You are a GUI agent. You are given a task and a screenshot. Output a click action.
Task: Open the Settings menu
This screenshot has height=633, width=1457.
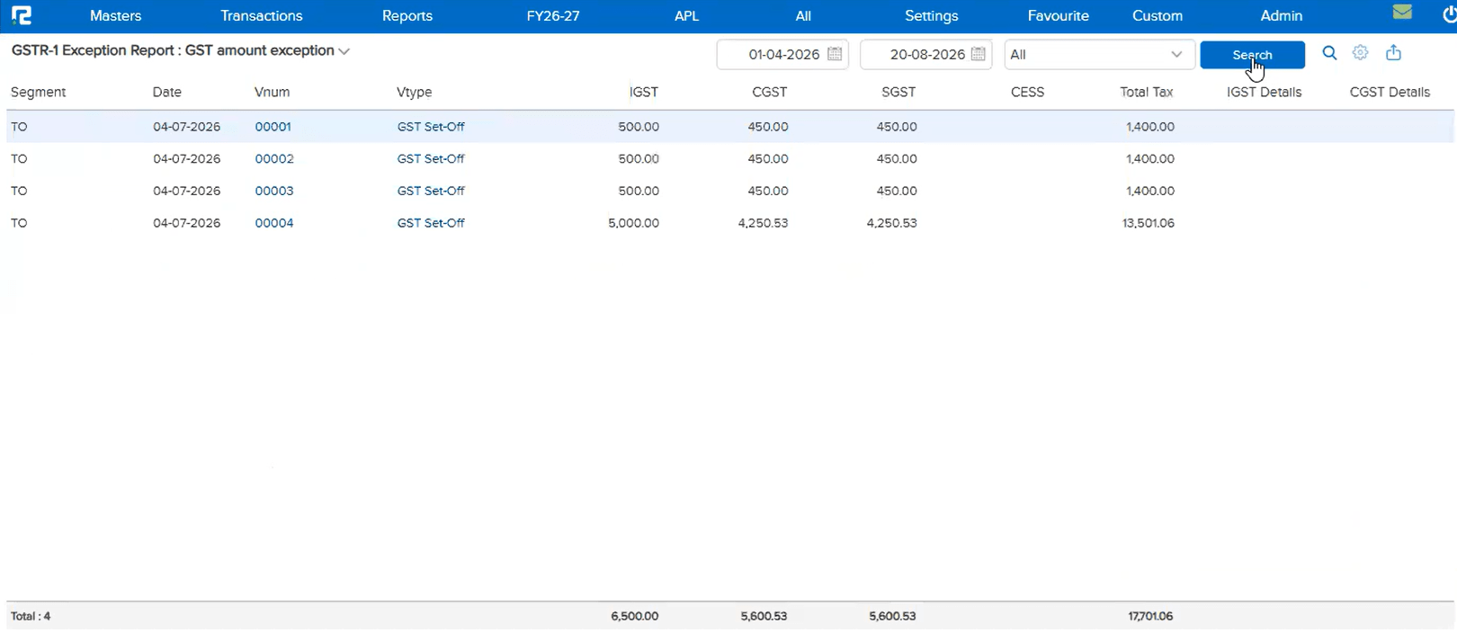click(932, 16)
